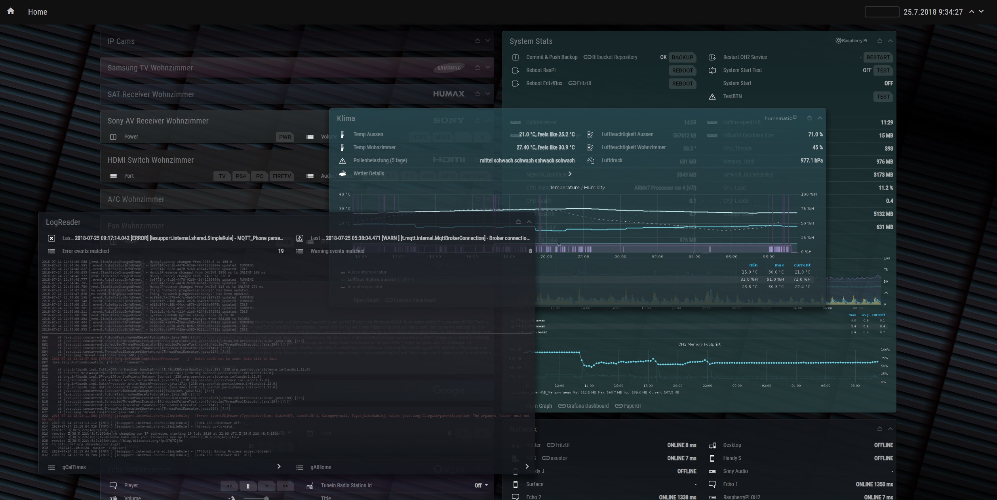
Task: Click the Pollenbelastung warning triangle icon
Action: [x=342, y=161]
